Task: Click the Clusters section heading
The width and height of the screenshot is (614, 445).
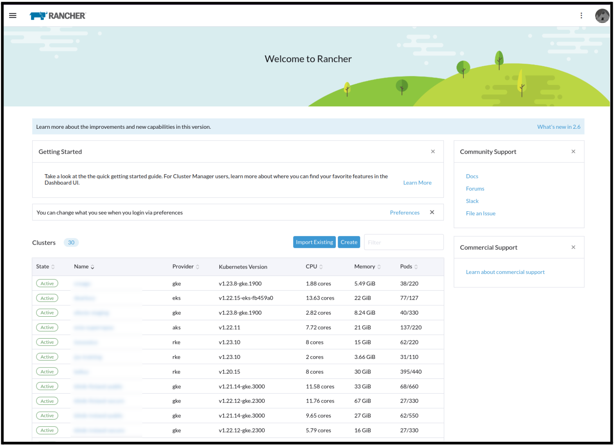Action: 44,243
